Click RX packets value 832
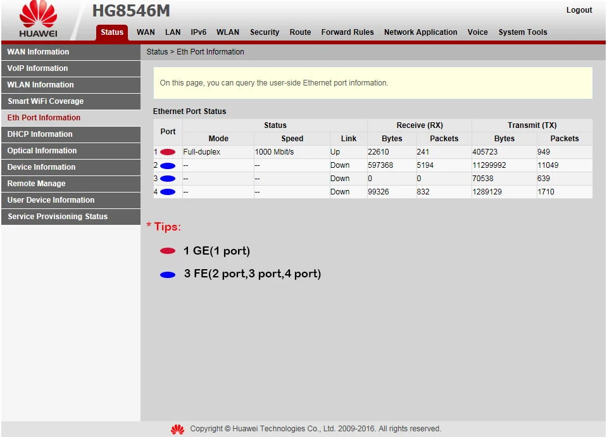Viewport: 607px width, 437px height. (423, 192)
